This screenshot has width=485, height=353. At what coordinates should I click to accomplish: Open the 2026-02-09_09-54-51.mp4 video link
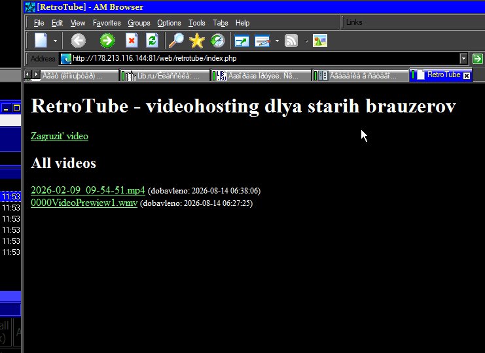click(88, 190)
